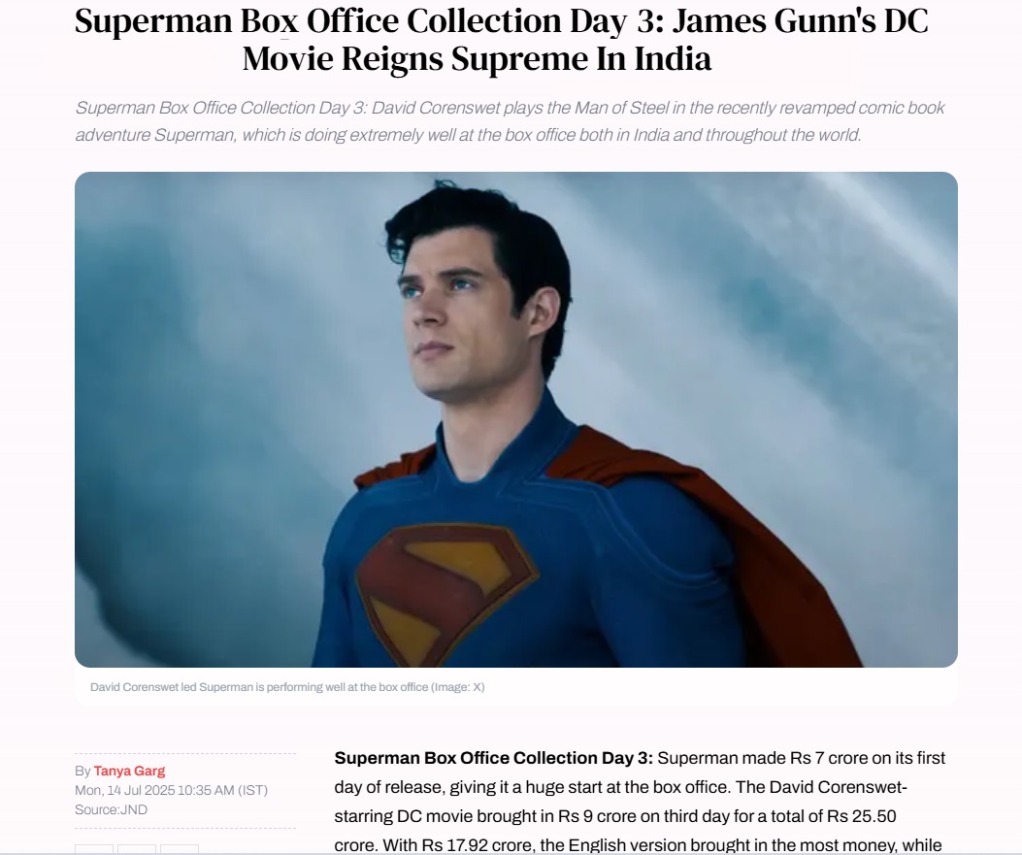Open author Tanya Garg's profile link
Image resolution: width=1022 pixels, height=855 pixels.
tap(129, 771)
